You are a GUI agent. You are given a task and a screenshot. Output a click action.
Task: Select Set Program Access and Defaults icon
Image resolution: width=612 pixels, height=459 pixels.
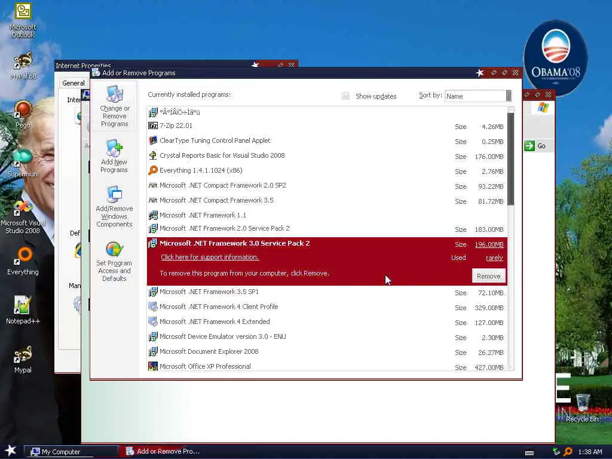pos(114,261)
